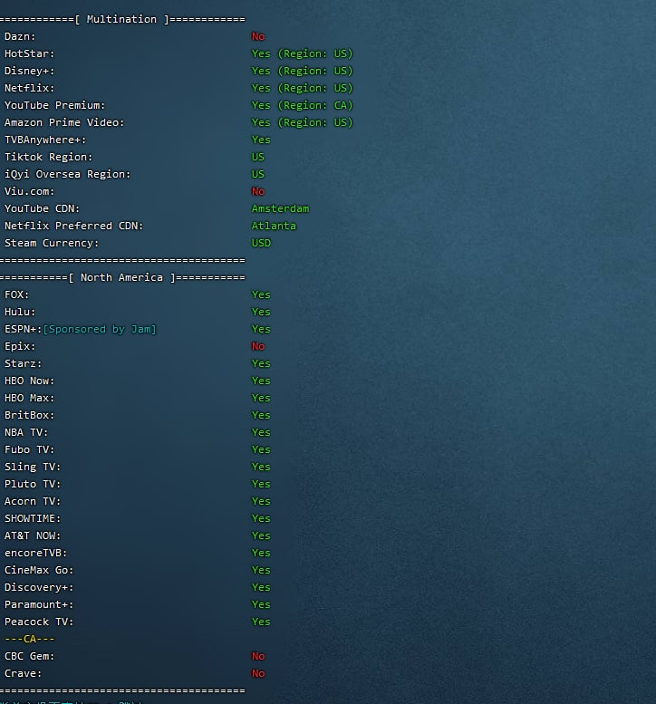The width and height of the screenshot is (656, 704).
Task: Click the 'Viu.com:' label
Action: (x=29, y=191)
